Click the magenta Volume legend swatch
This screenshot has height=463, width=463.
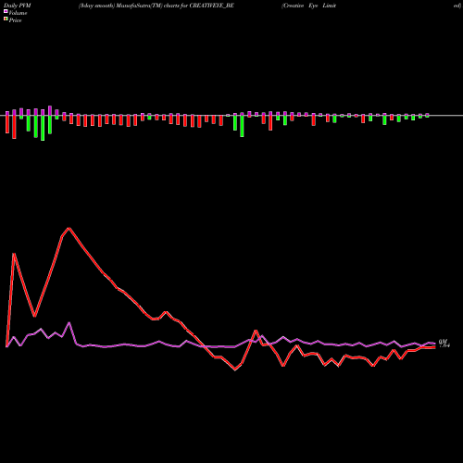pyautogui.click(x=6, y=12)
